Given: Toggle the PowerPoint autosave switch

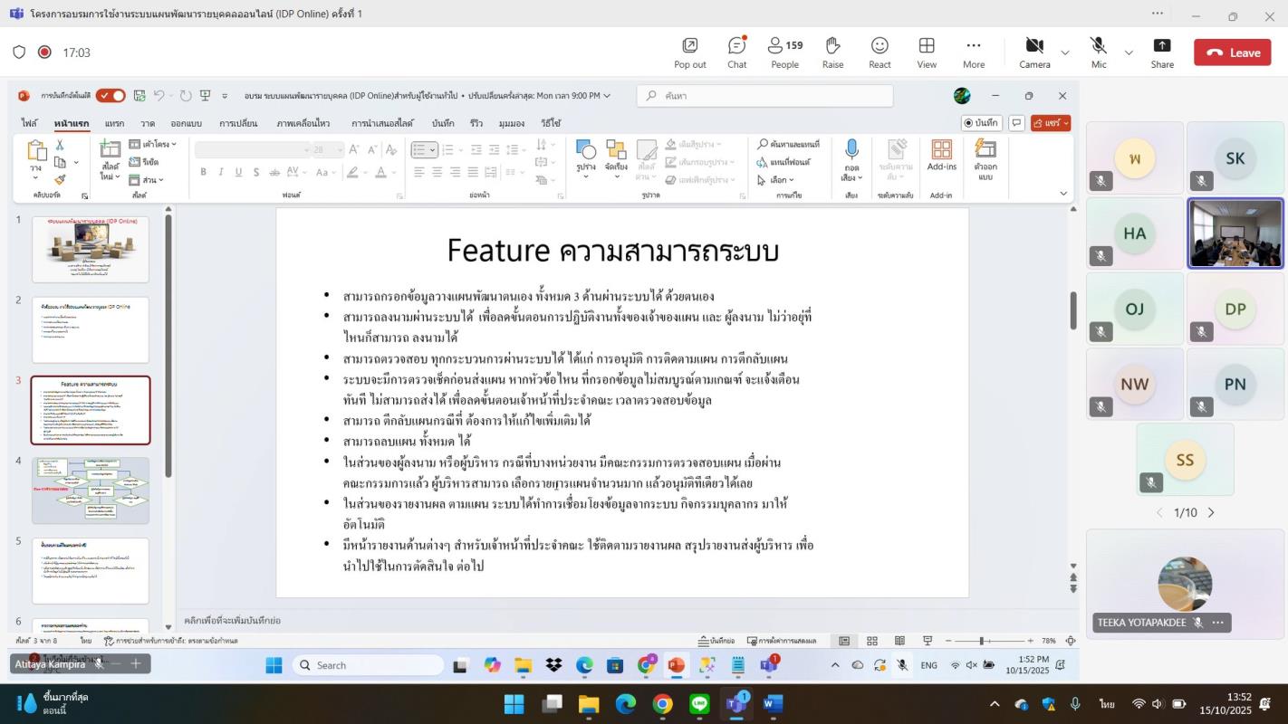Looking at the screenshot, I should pyautogui.click(x=111, y=96).
